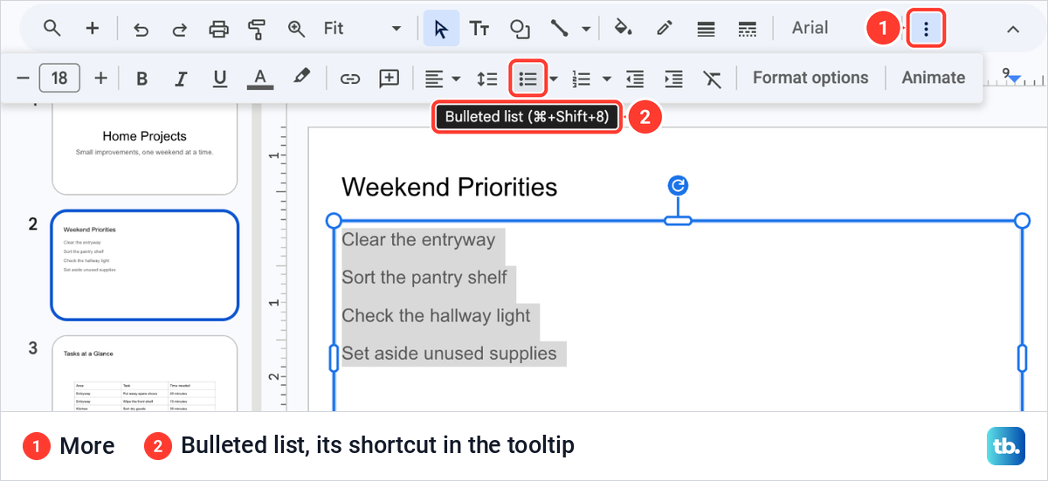
Task: Open the Fit zoom dropdown
Action: [x=362, y=29]
